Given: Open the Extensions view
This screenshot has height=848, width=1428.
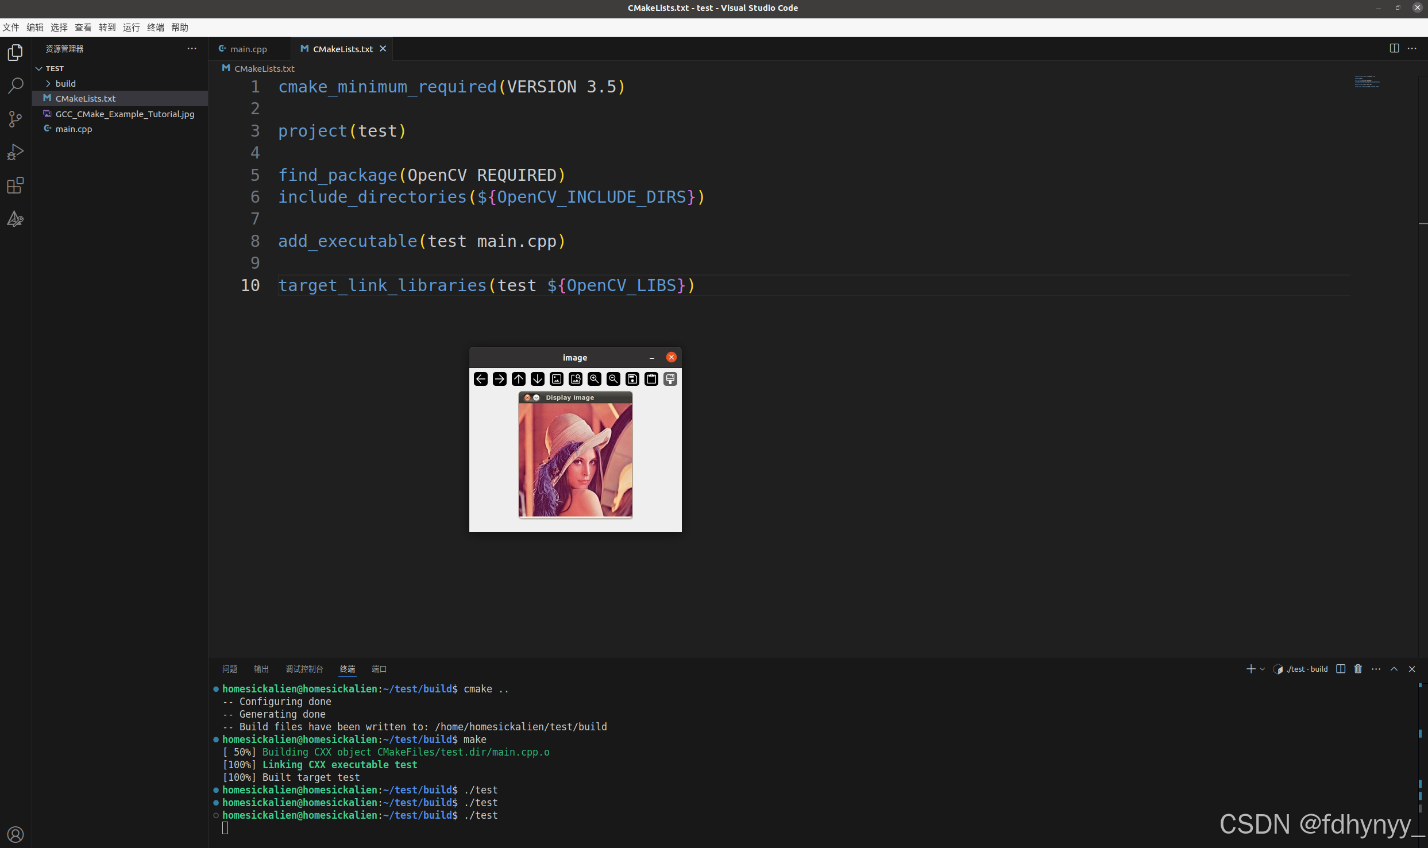Looking at the screenshot, I should point(16,185).
